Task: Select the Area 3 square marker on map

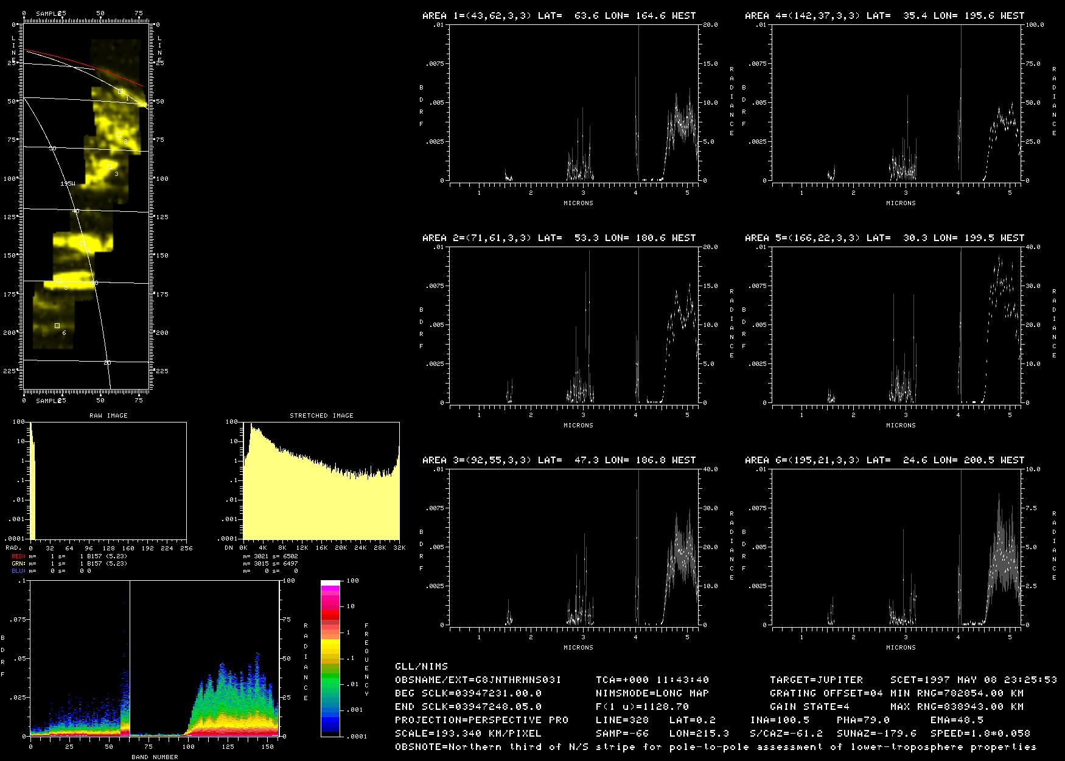Action: point(110,166)
